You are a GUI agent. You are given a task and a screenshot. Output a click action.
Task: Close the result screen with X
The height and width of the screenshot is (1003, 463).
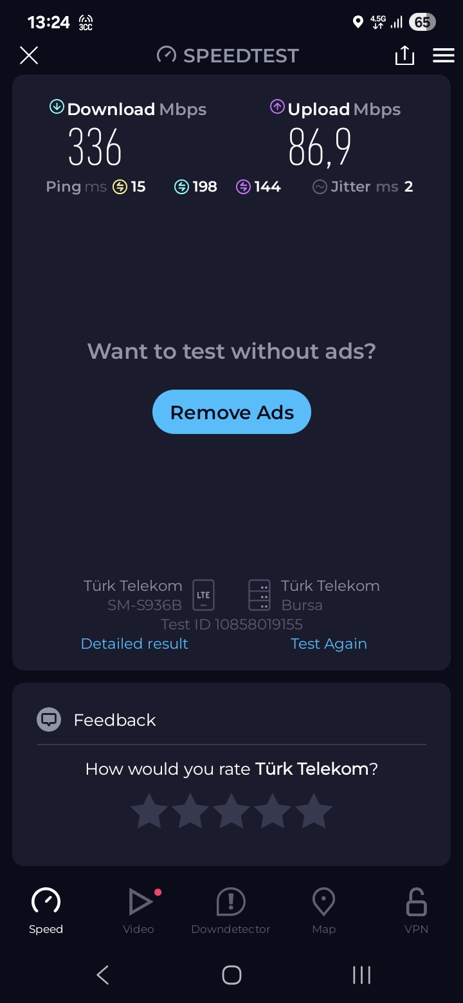(29, 55)
